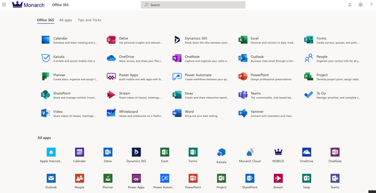
Task: Select the Office 365 tab
Action: point(46,21)
